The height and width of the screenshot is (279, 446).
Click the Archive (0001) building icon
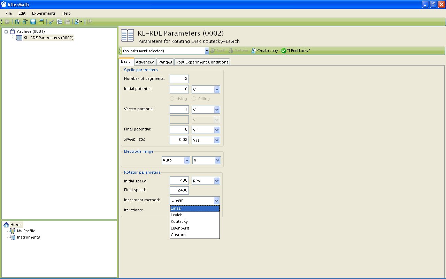[x=13, y=31]
